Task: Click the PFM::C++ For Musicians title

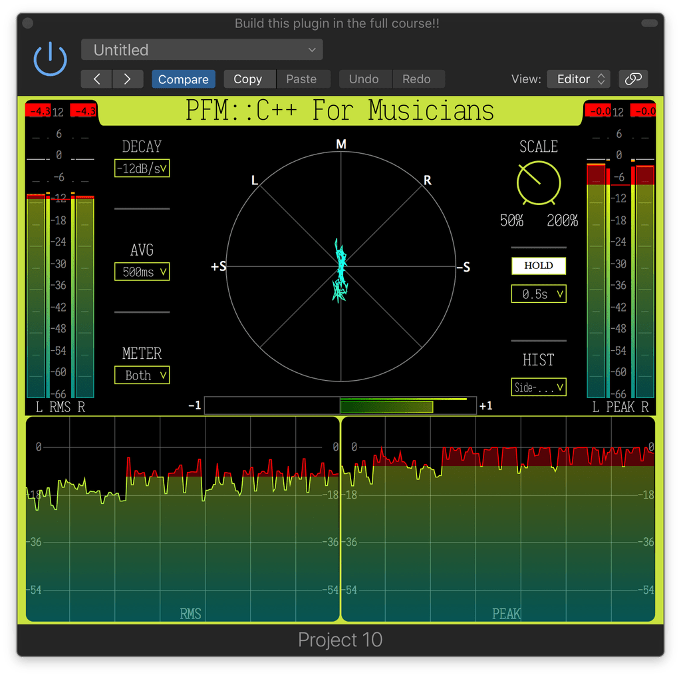Action: point(340,111)
